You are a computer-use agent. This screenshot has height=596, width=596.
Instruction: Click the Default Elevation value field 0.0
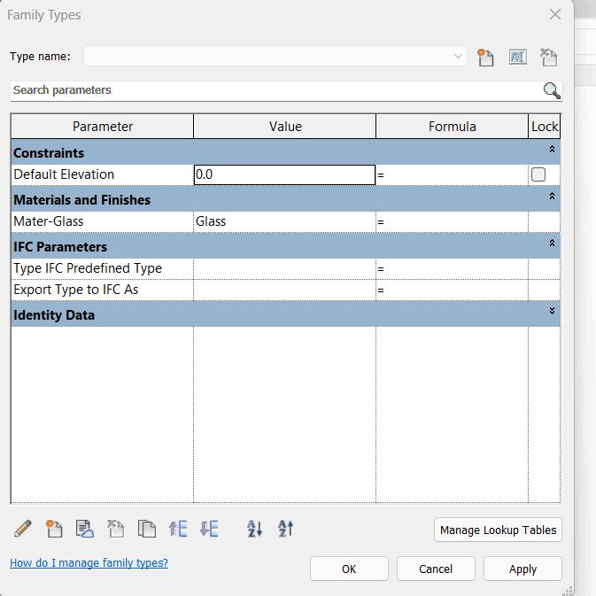pos(284,174)
